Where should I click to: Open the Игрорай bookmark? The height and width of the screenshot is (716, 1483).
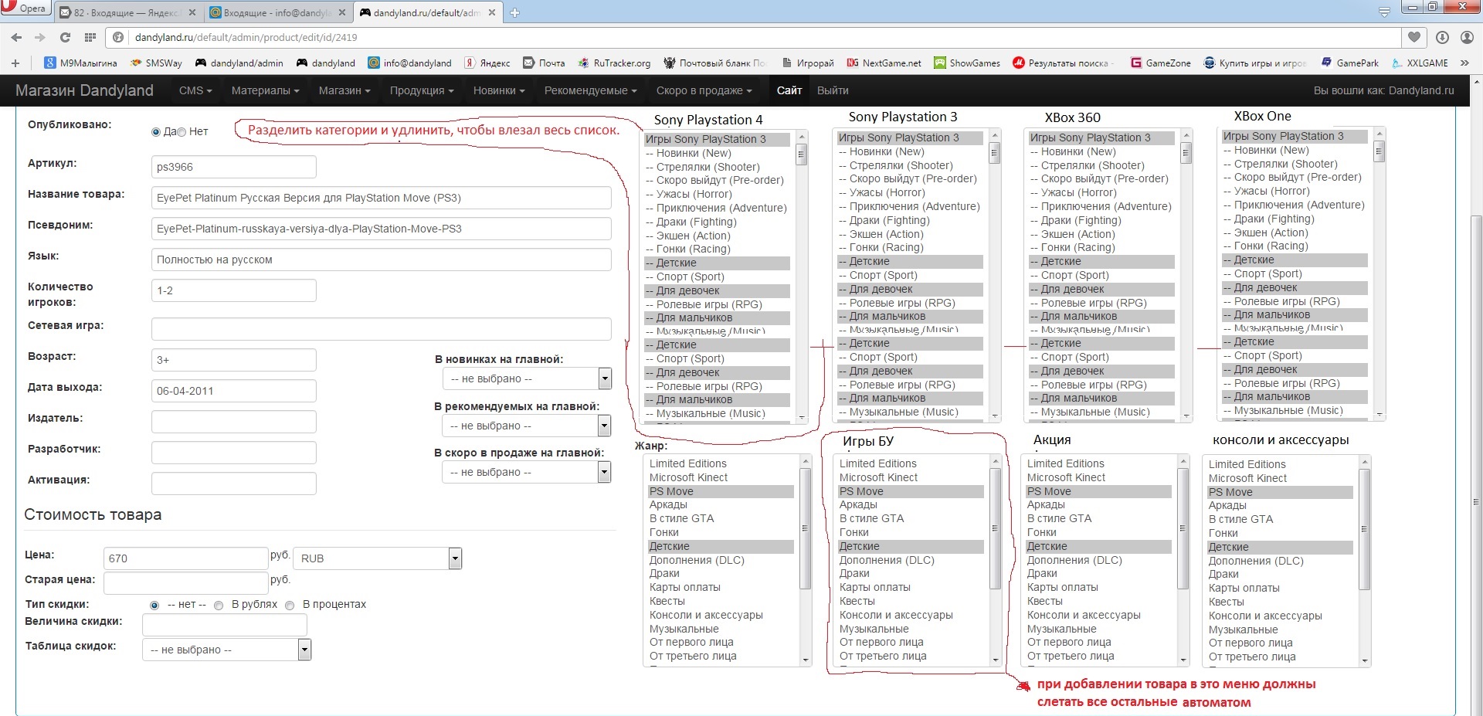[808, 63]
